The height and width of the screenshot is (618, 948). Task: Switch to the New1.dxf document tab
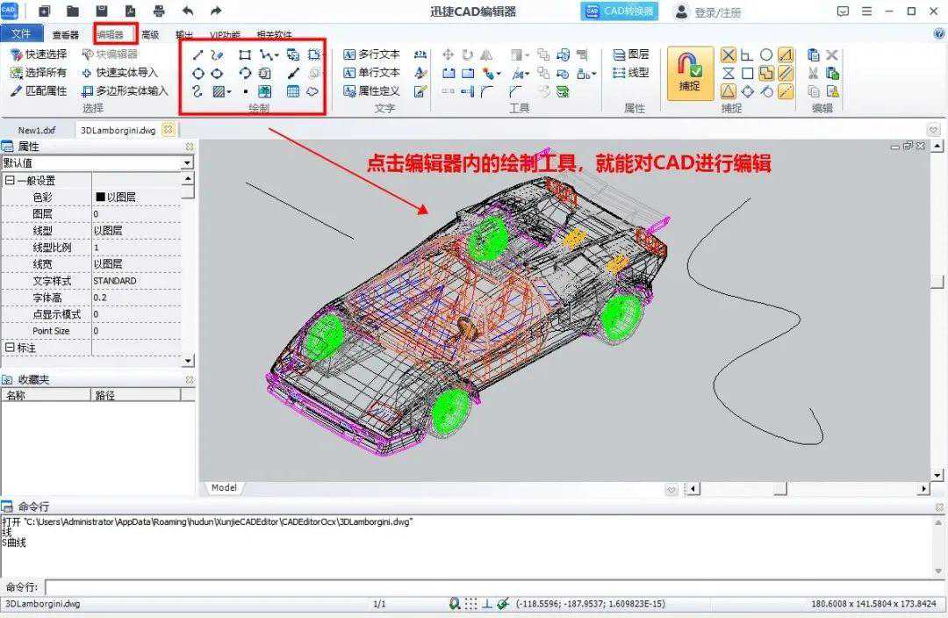pyautogui.click(x=36, y=130)
